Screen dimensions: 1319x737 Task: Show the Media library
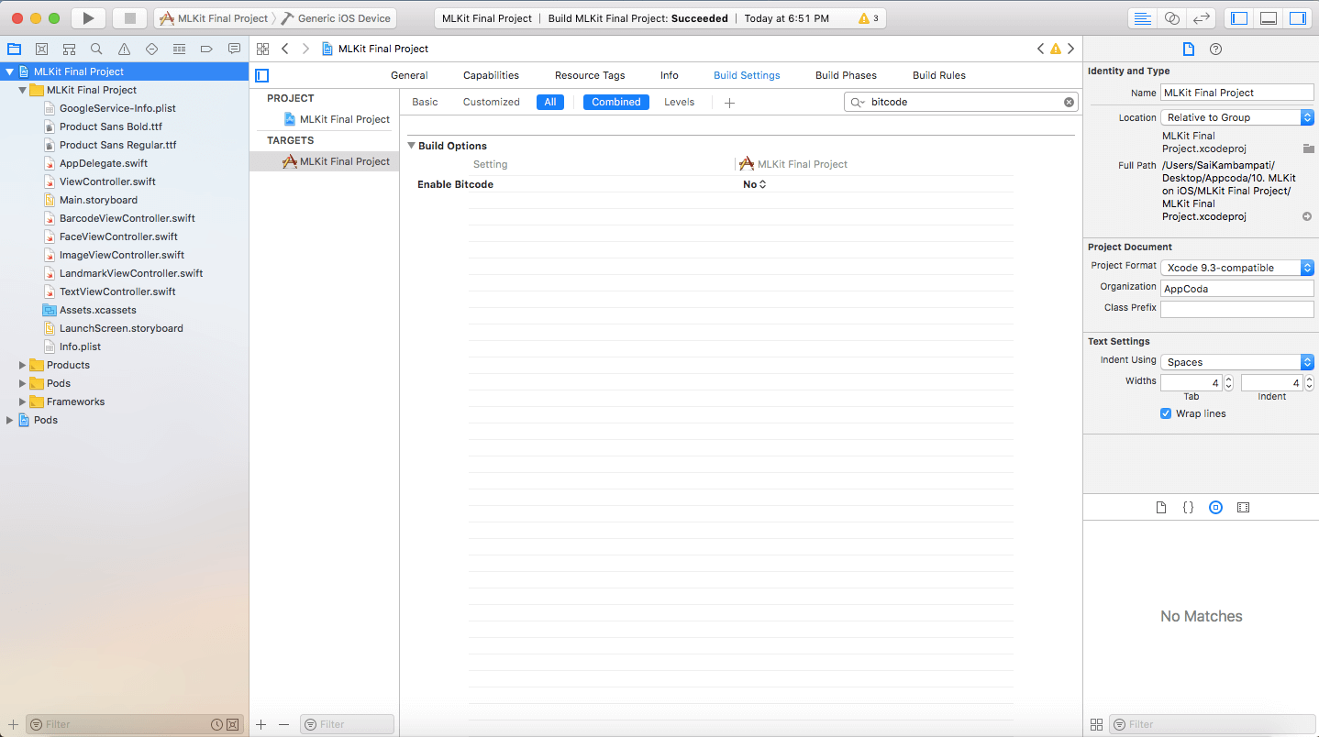coord(1243,507)
